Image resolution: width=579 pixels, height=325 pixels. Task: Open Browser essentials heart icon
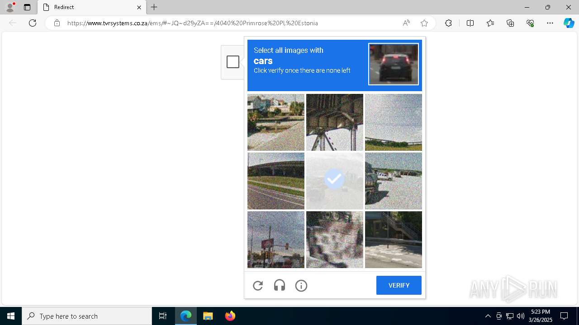[x=530, y=23]
